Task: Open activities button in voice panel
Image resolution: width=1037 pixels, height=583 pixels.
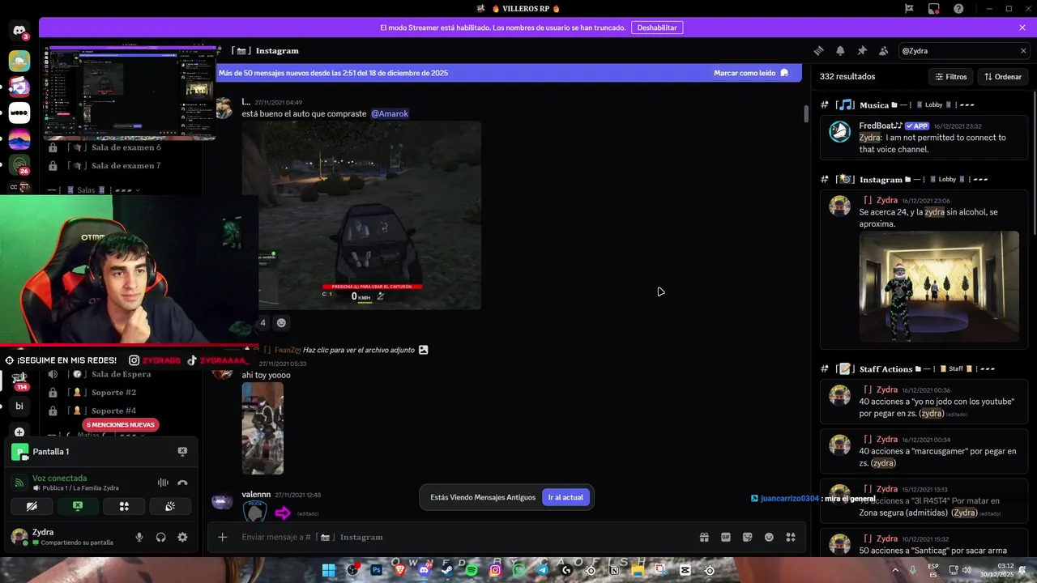Action: tap(124, 506)
